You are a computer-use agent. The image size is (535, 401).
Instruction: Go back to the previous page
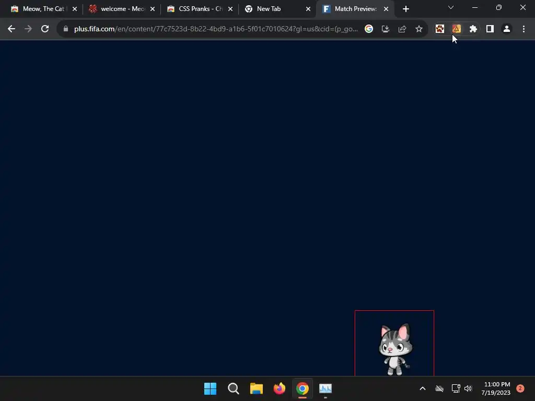click(x=11, y=29)
